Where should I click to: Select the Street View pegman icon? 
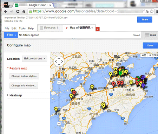[59, 75]
